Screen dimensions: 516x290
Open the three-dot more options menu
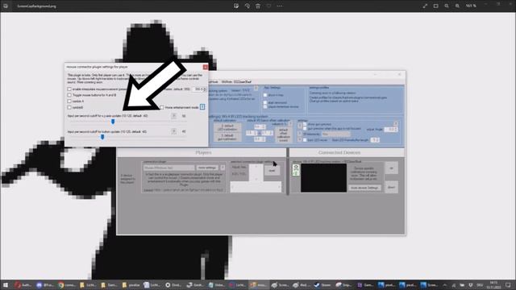(x=280, y=6)
